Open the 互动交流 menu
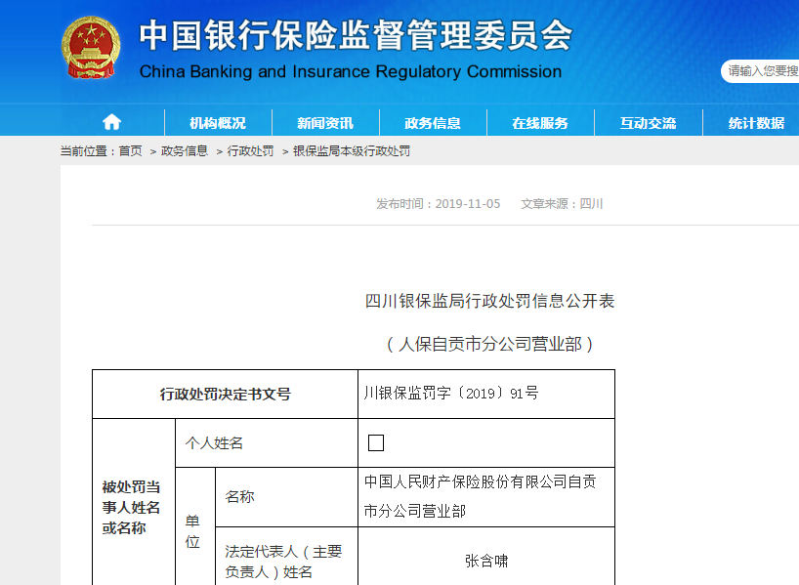 click(649, 123)
